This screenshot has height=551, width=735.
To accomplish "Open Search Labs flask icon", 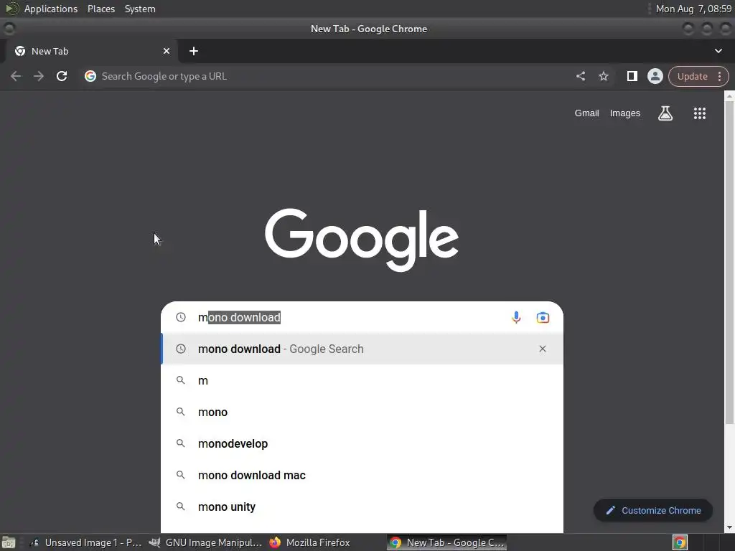I will pyautogui.click(x=665, y=113).
